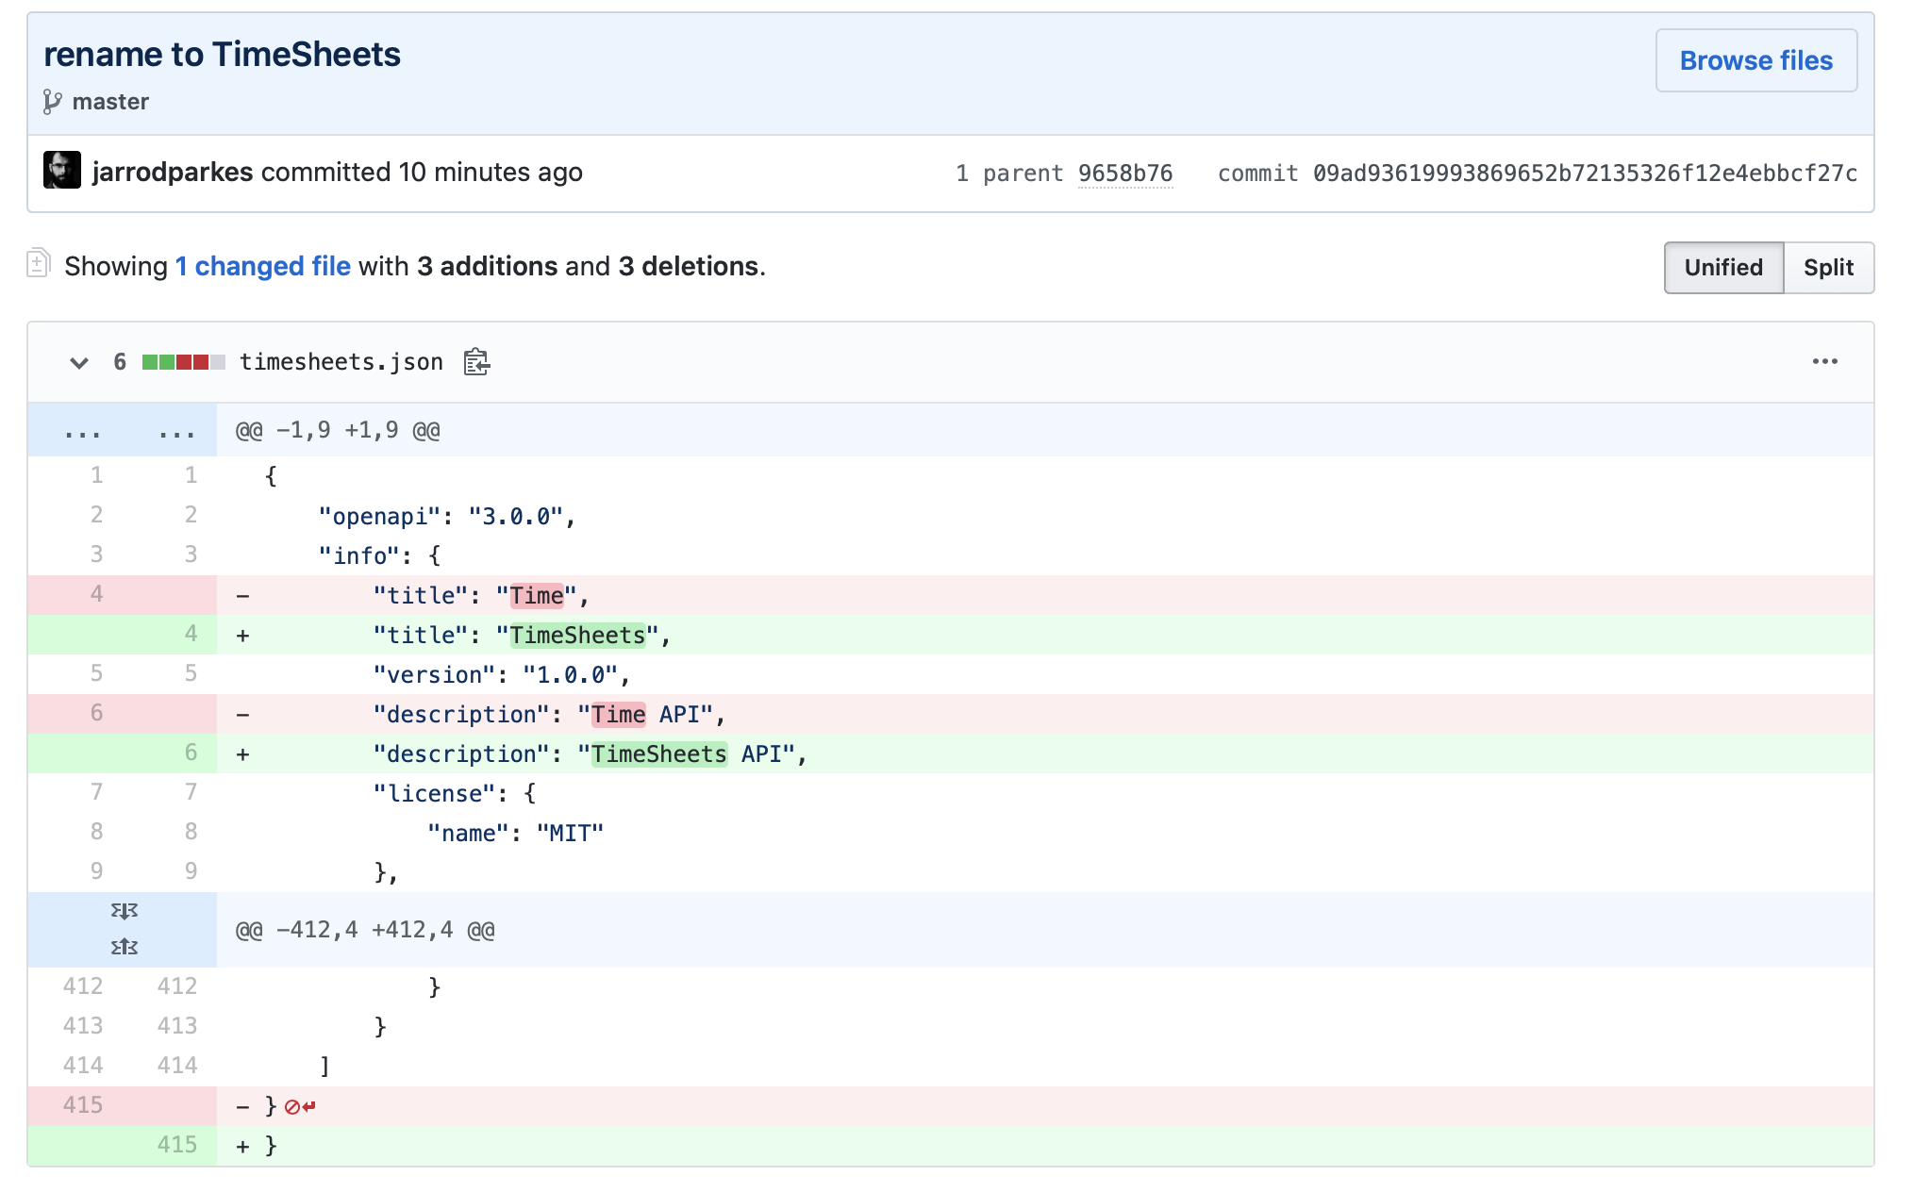Screen dimensions: 1913x1192
Task: Switch to the Split tab
Action: 1829,267
